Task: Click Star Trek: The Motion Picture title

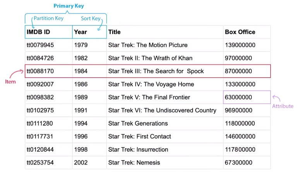Action: coord(148,45)
